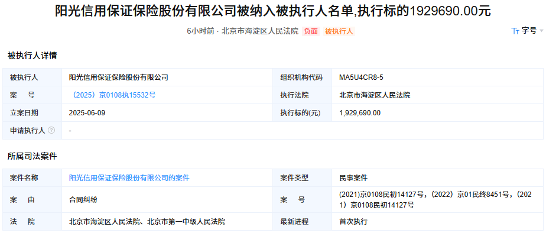The height and width of the screenshot is (233, 546).
Task: Open 阳光信用保证保险股份有限公司的案件 link
Action: [x=129, y=178]
